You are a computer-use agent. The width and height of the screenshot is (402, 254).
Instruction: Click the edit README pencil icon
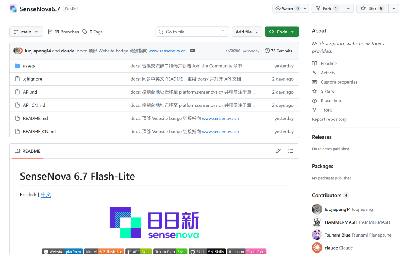(x=278, y=151)
